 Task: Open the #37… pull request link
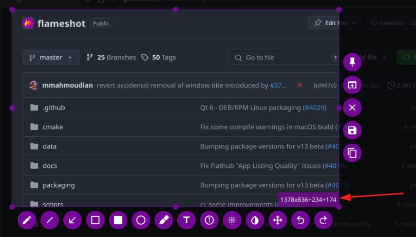tap(278, 85)
